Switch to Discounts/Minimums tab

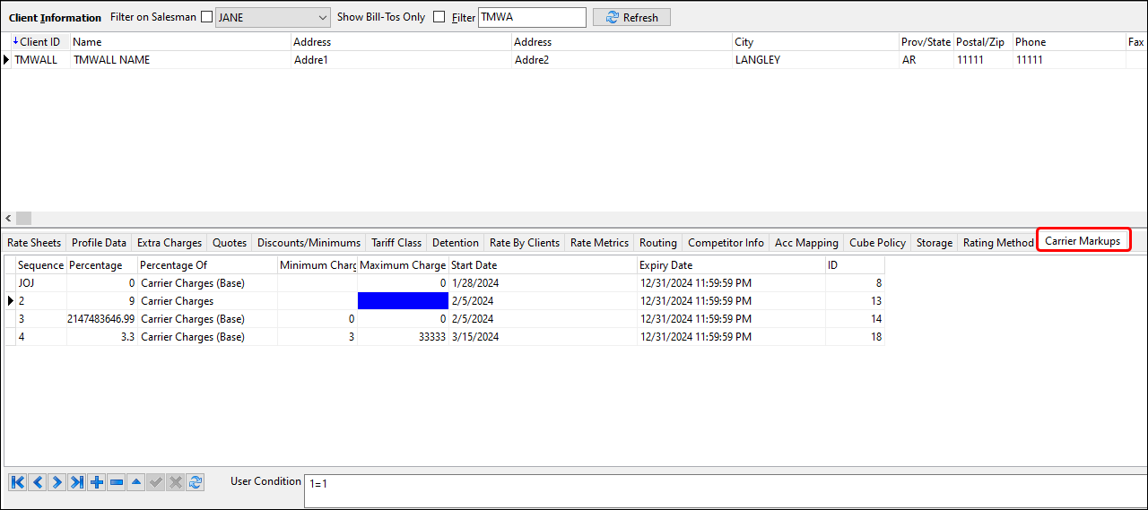(x=309, y=243)
